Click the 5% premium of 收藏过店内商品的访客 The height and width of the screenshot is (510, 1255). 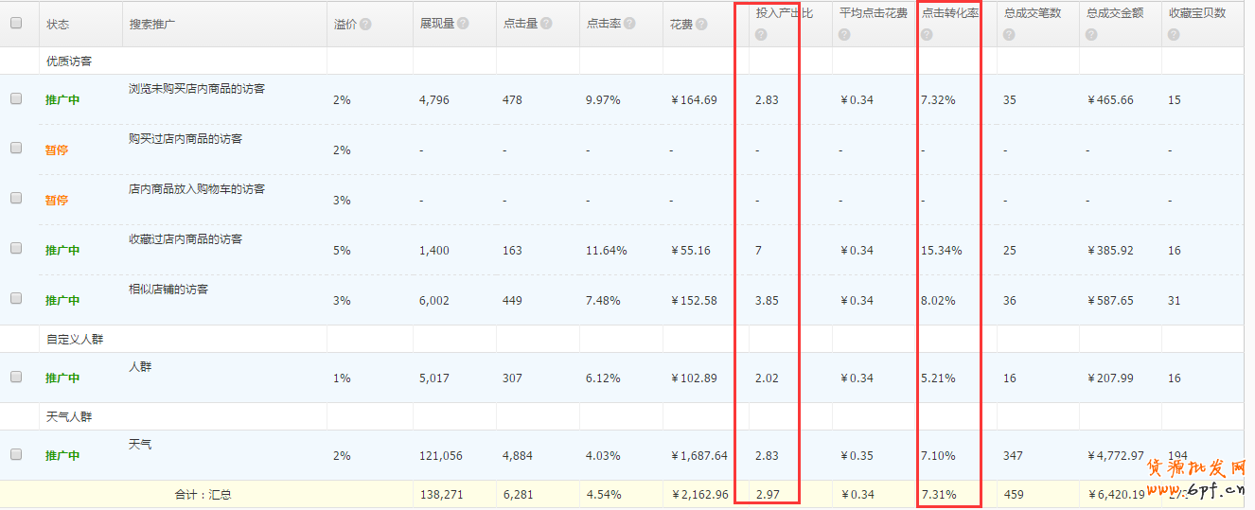pyautogui.click(x=342, y=251)
